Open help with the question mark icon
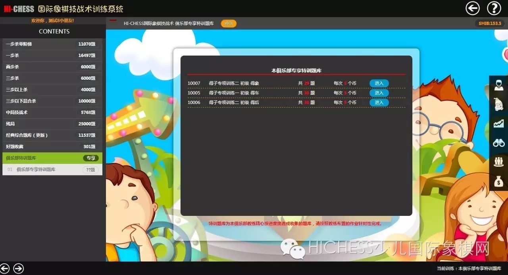 494,8
